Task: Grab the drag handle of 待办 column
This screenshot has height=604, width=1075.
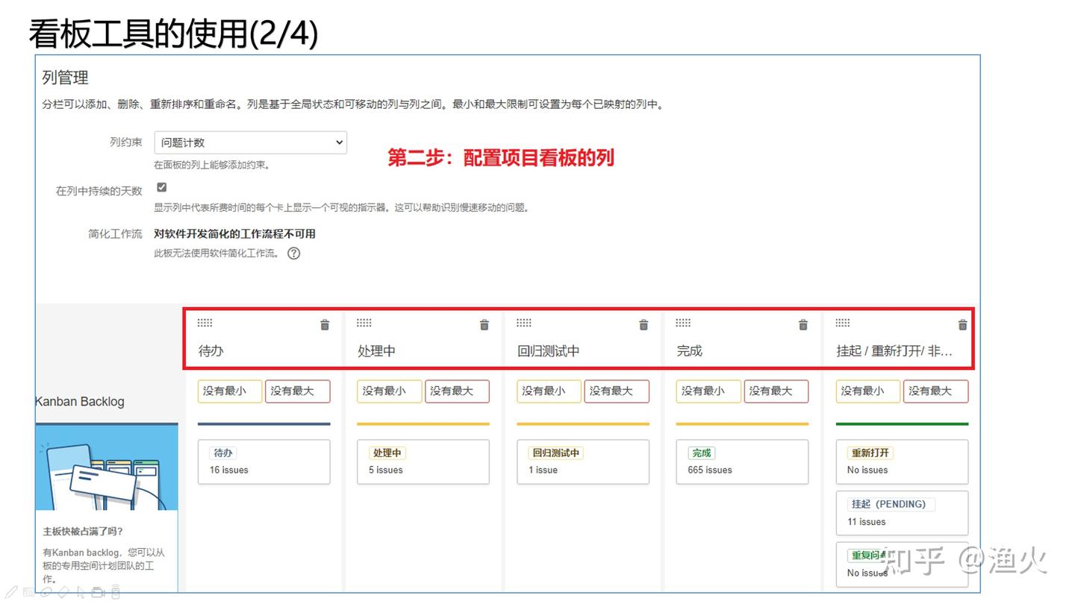Action: pyautogui.click(x=205, y=323)
